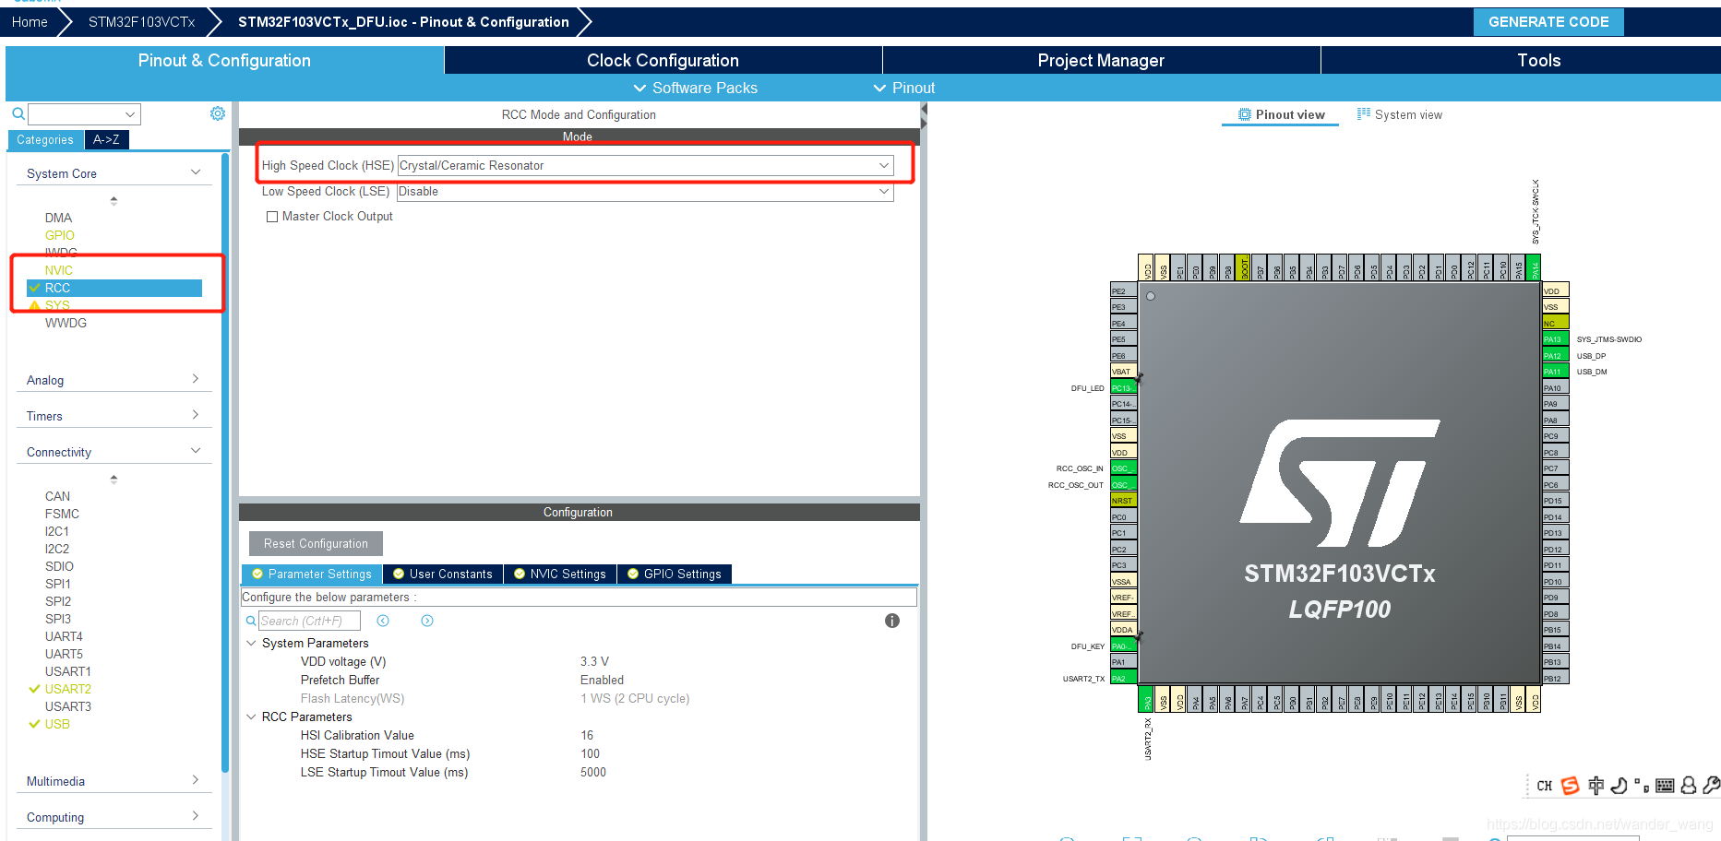Screen dimensions: 1721x841
Task: Click the moon half-width toggle icon
Action: tap(1619, 786)
